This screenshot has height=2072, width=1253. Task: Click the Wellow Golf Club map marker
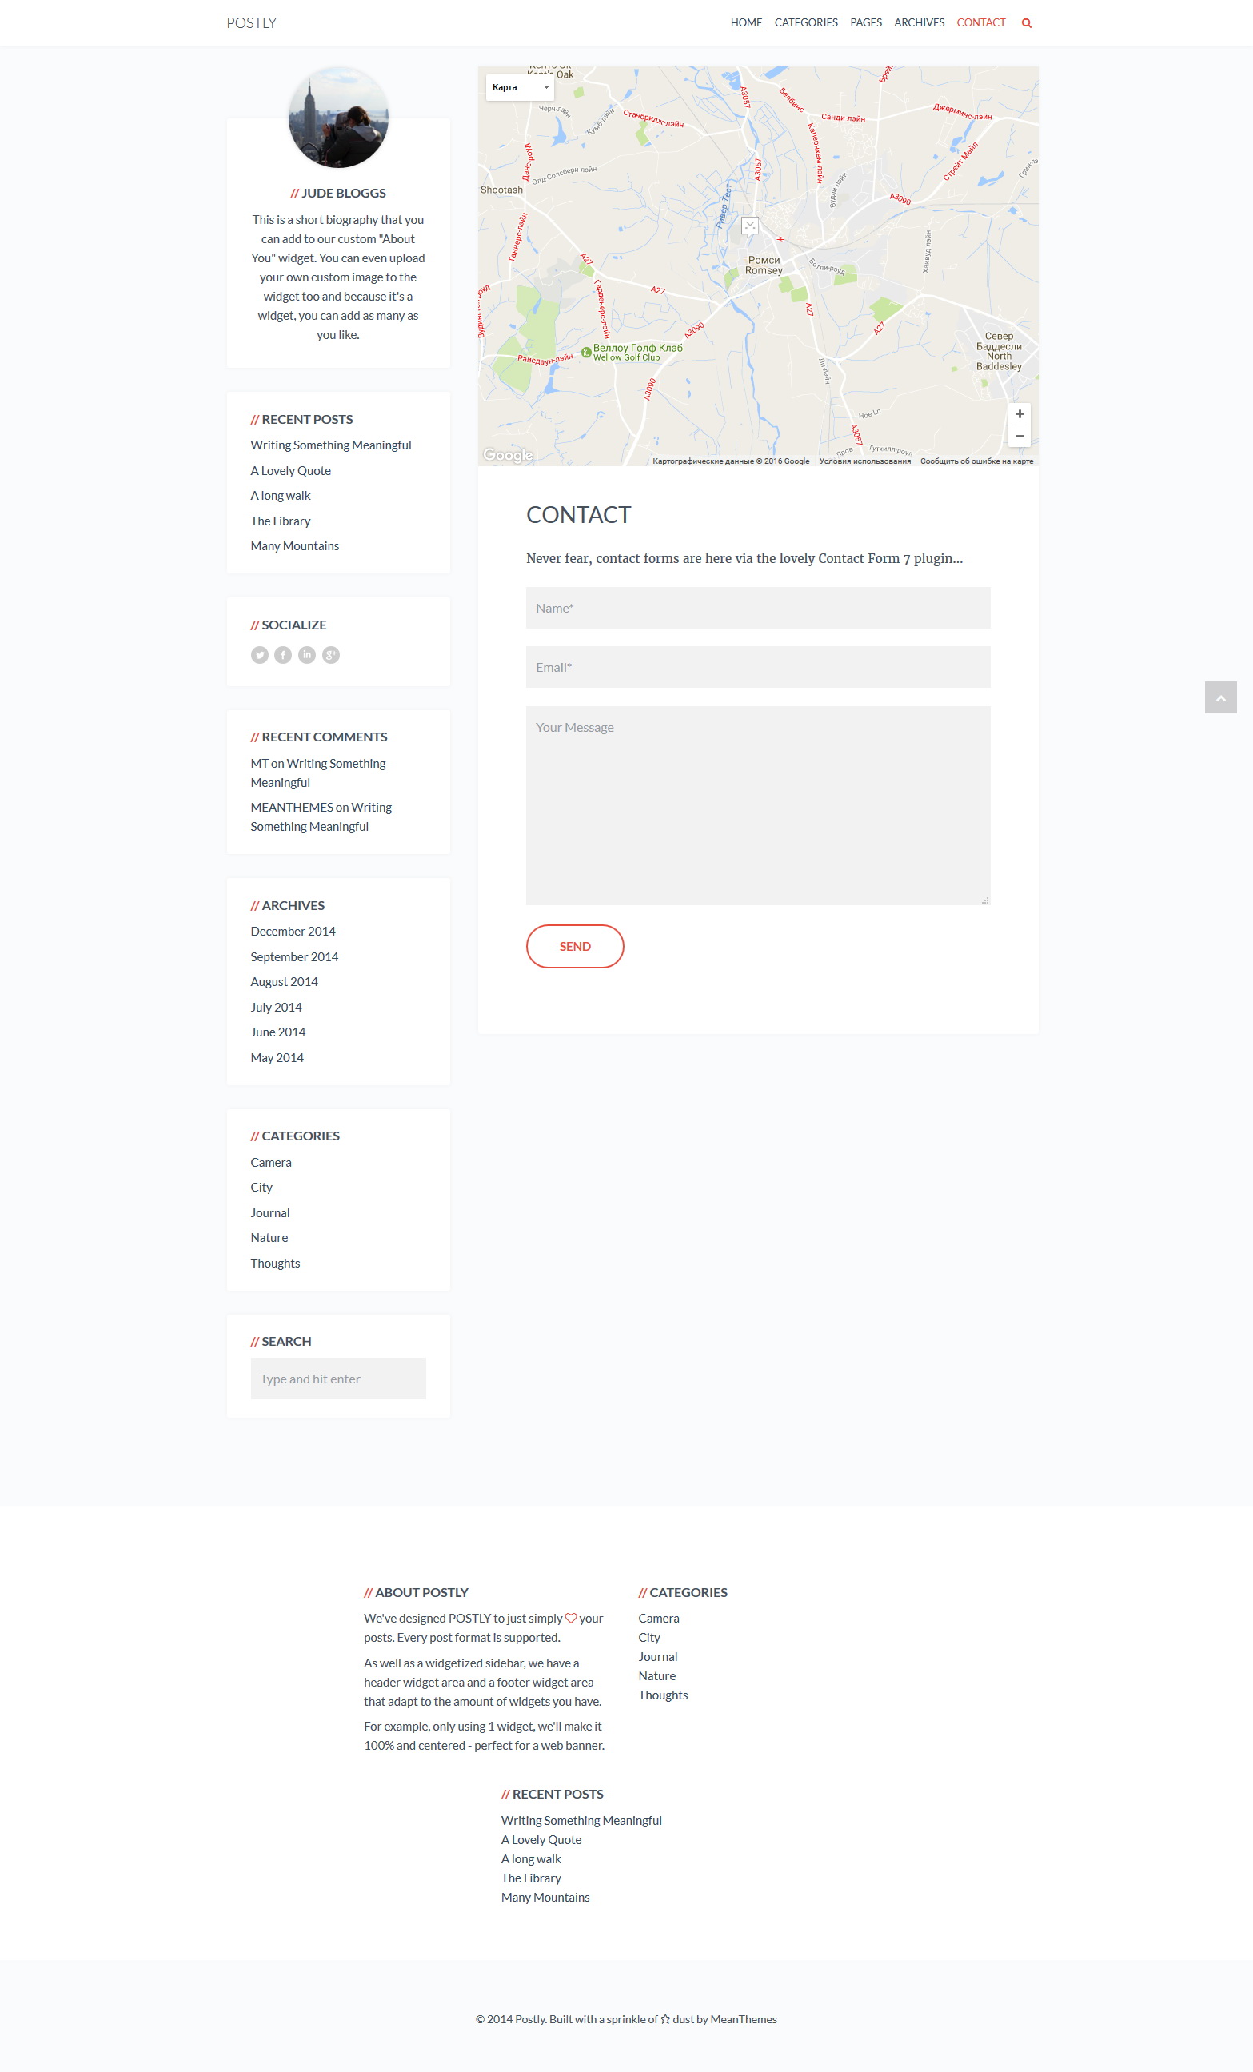coord(586,353)
